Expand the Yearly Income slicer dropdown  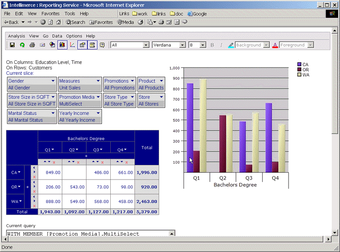pyautogui.click(x=98, y=113)
